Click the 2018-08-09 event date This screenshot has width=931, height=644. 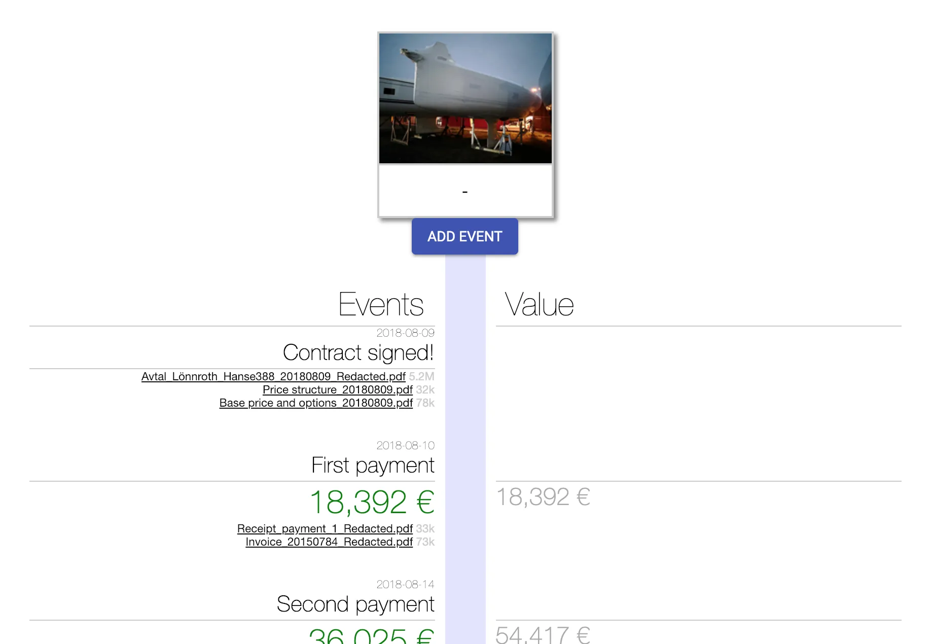pyautogui.click(x=405, y=333)
